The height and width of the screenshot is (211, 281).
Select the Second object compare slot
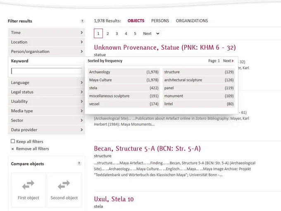point(64,190)
